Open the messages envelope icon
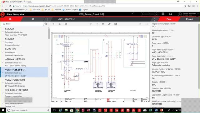 (171, 14)
